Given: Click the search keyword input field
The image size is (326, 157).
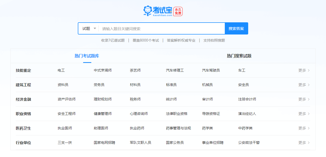Looking at the screenshot, I should pos(162,29).
